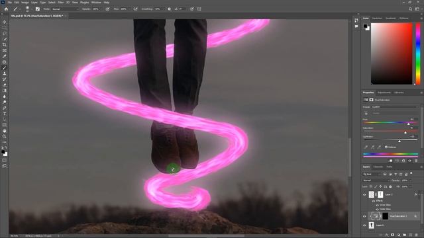Open the Opacity dropdown in options bar

pos(101,9)
